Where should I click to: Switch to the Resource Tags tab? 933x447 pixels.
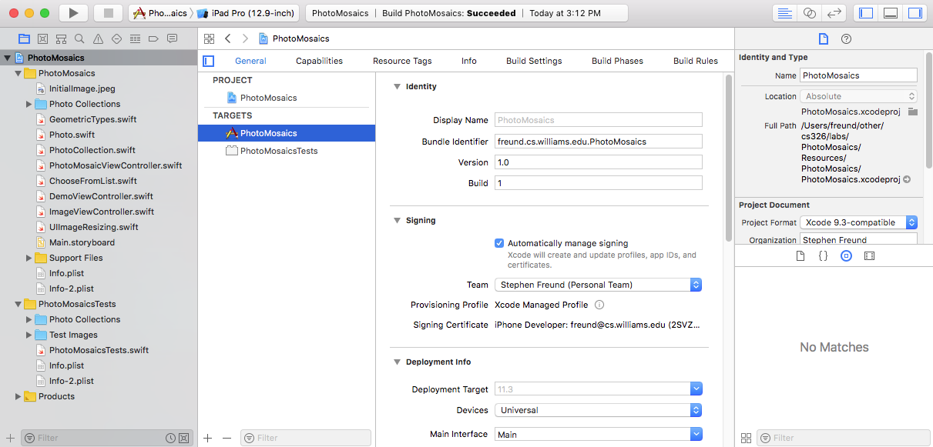[x=402, y=61]
